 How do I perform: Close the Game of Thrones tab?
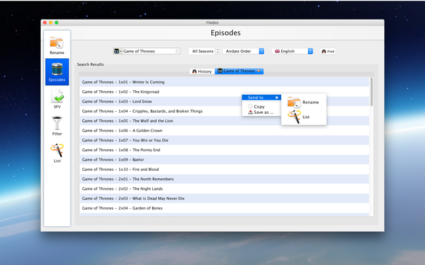pos(259,71)
